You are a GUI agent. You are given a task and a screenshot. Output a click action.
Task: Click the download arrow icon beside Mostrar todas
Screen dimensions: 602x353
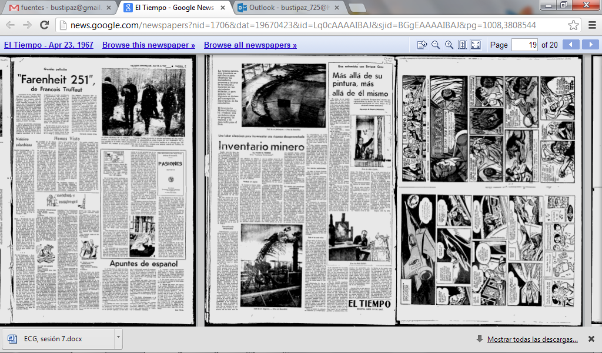[x=480, y=339]
